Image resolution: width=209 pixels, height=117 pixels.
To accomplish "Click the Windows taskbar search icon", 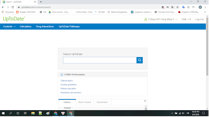I will [x=10, y=113].
